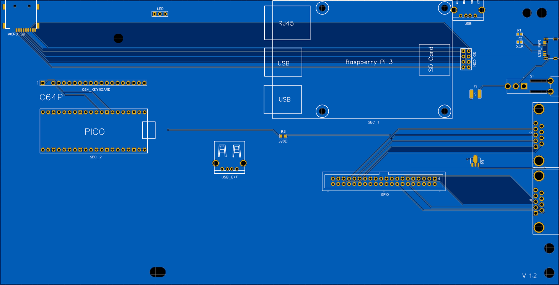Select GPIO header pin 1 marker
This screenshot has width=559, height=285.
tap(438, 179)
